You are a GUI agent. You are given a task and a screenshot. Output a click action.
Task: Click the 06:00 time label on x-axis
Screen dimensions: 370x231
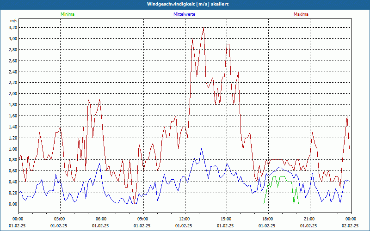(x=100, y=219)
